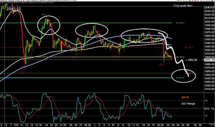Click 1970.00 on the price axis
This screenshot has width=215, height=127.
click(x=209, y=32)
